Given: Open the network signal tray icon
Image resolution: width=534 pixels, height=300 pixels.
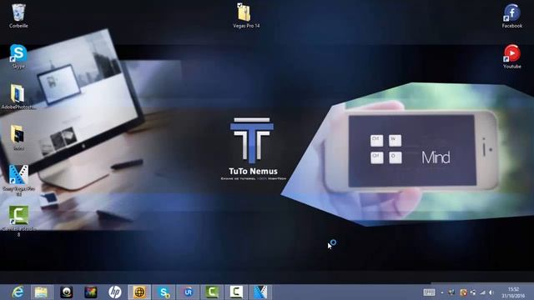Looking at the screenshot, I should [x=482, y=292].
